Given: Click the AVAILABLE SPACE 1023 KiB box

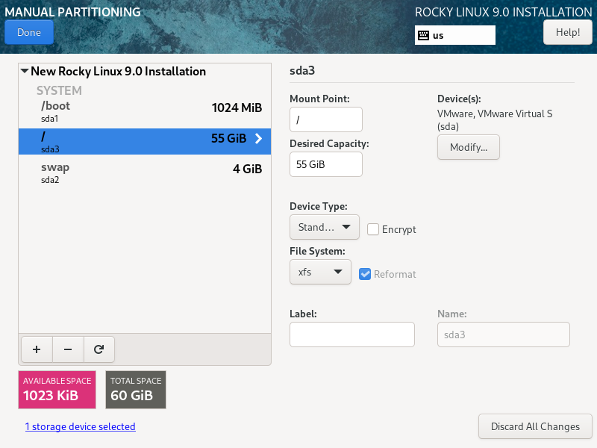Looking at the screenshot, I should [x=57, y=390].
